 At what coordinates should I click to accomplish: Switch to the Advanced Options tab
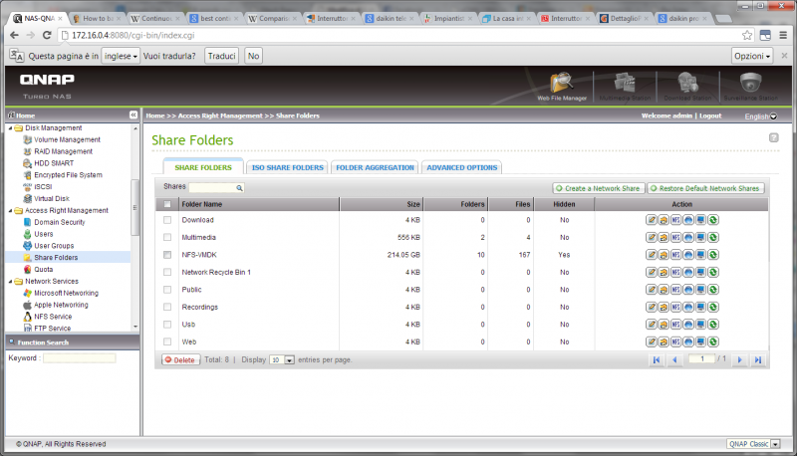(461, 167)
